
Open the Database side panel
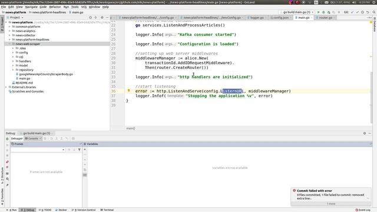point(375,25)
